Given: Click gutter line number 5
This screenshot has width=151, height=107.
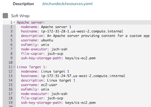Looking at the screenshot, I should pos(12,40).
